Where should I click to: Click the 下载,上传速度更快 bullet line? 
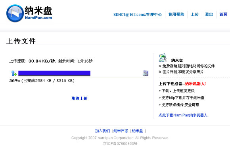tap(176, 91)
